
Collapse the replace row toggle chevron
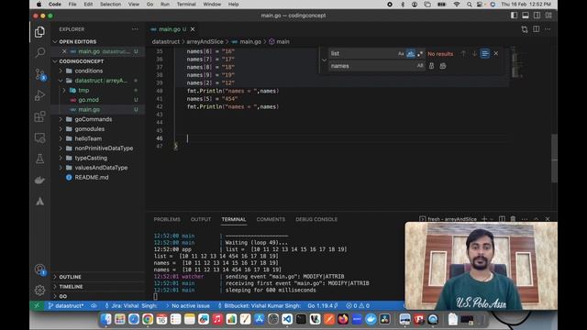tap(324, 60)
